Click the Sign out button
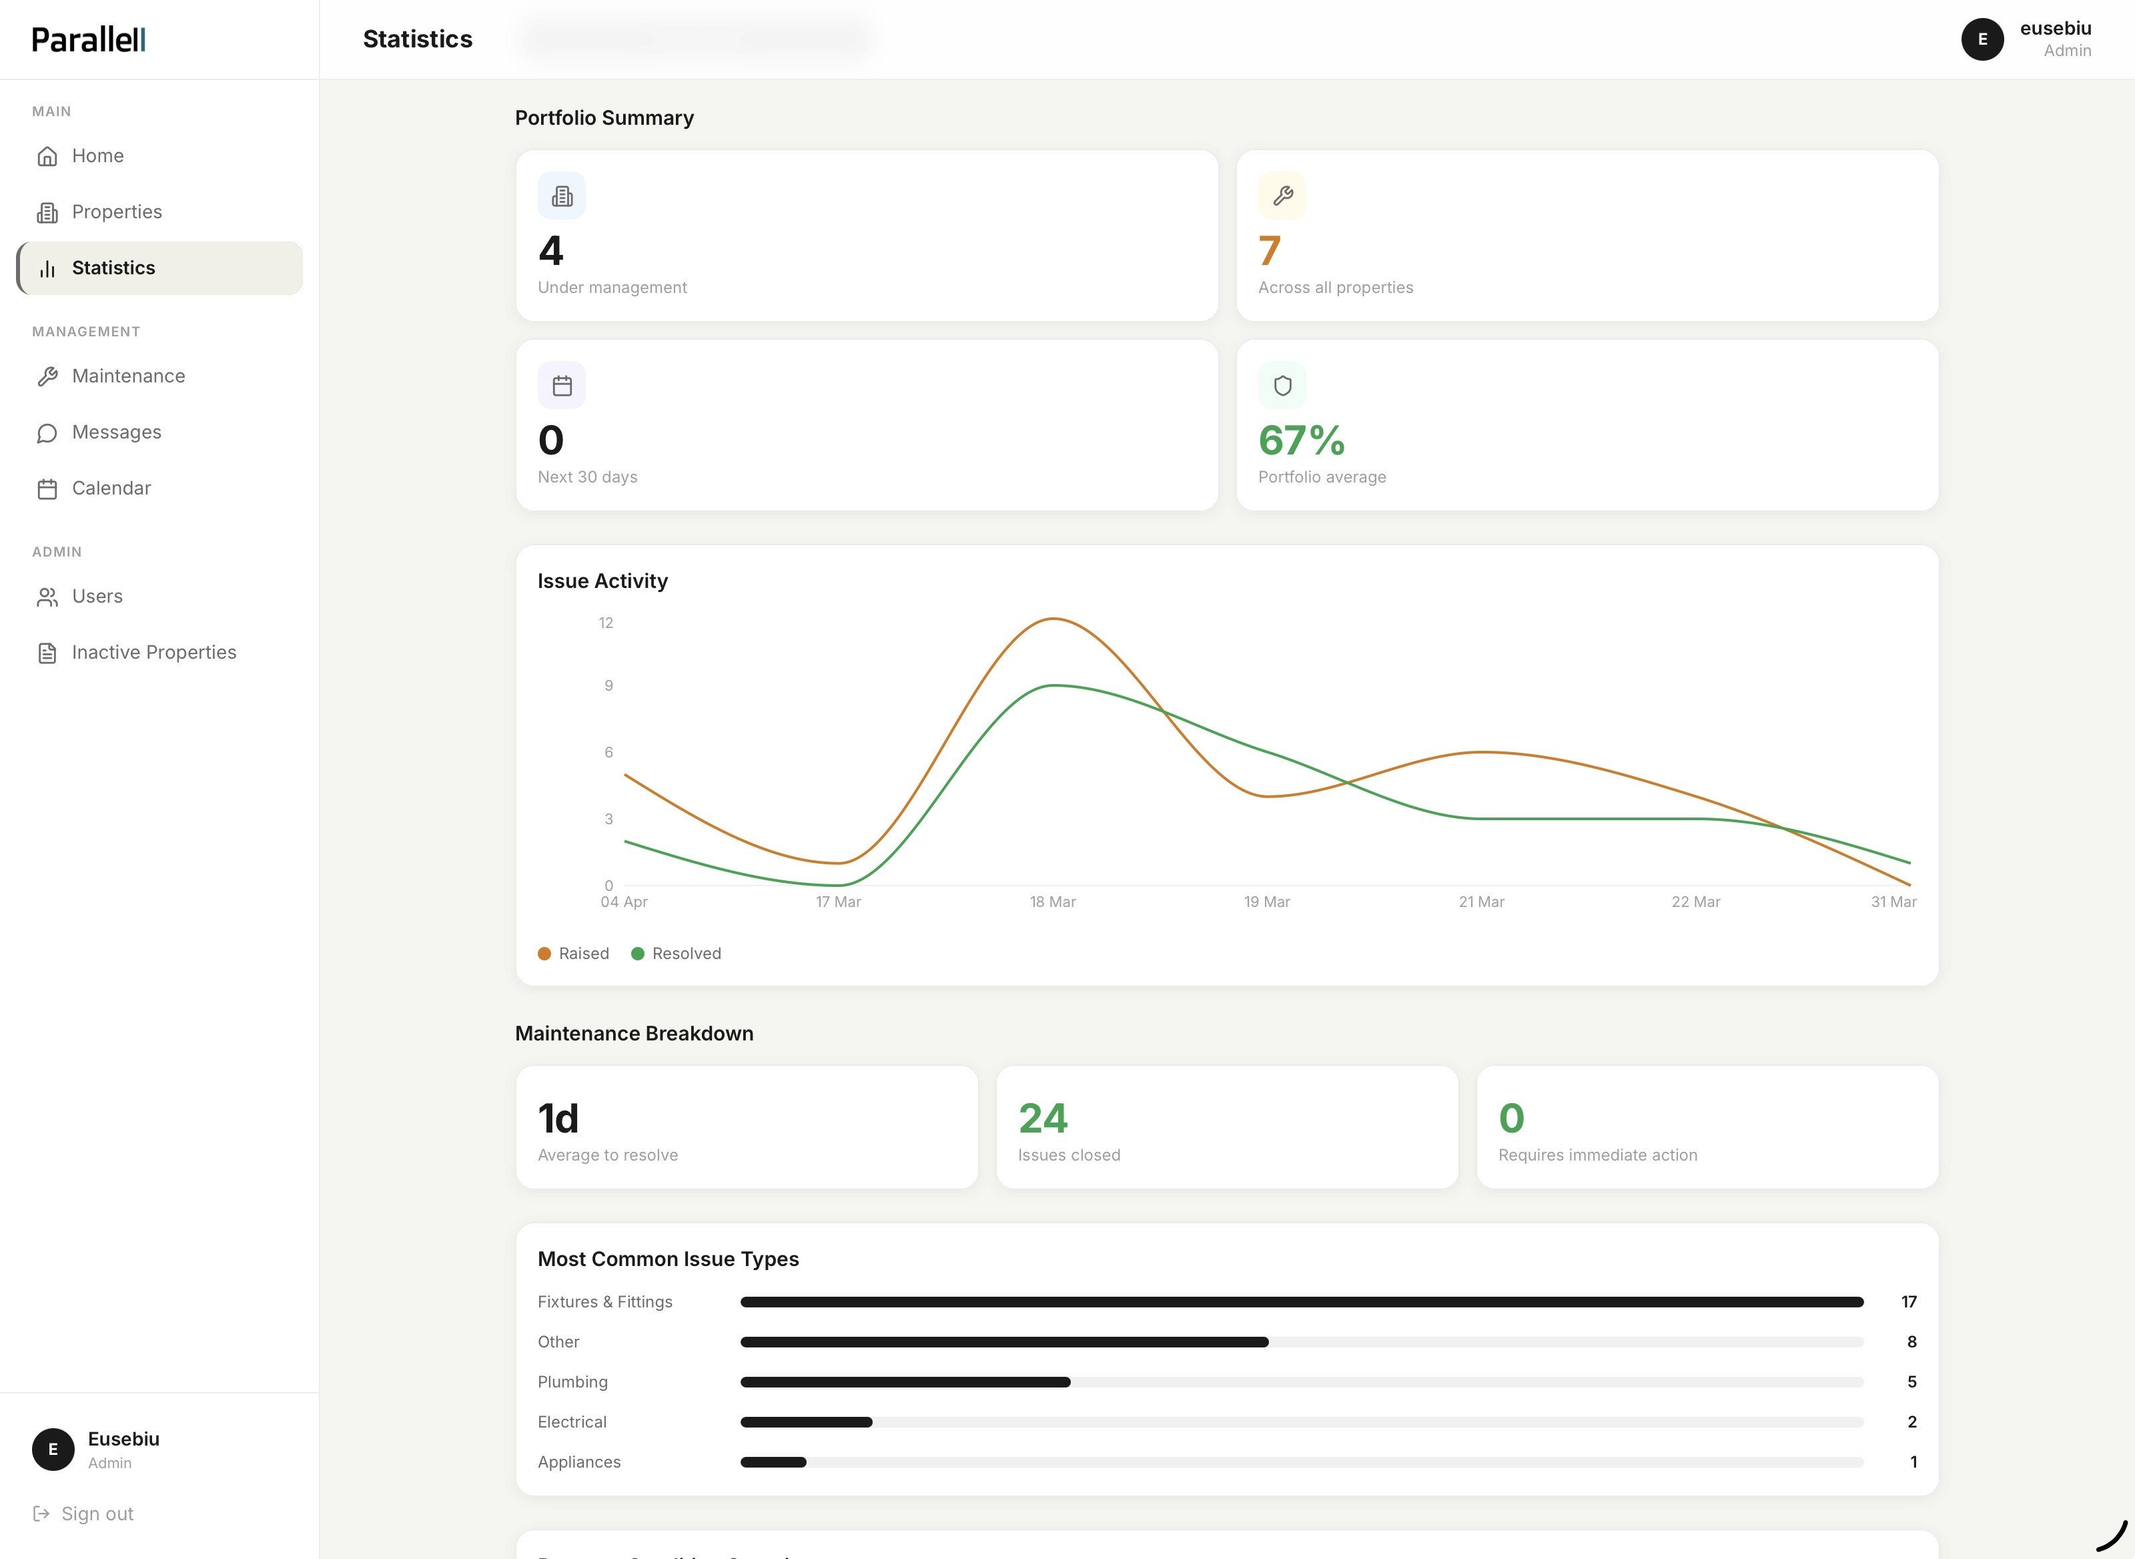2135x1559 pixels. pyautogui.click(x=96, y=1514)
